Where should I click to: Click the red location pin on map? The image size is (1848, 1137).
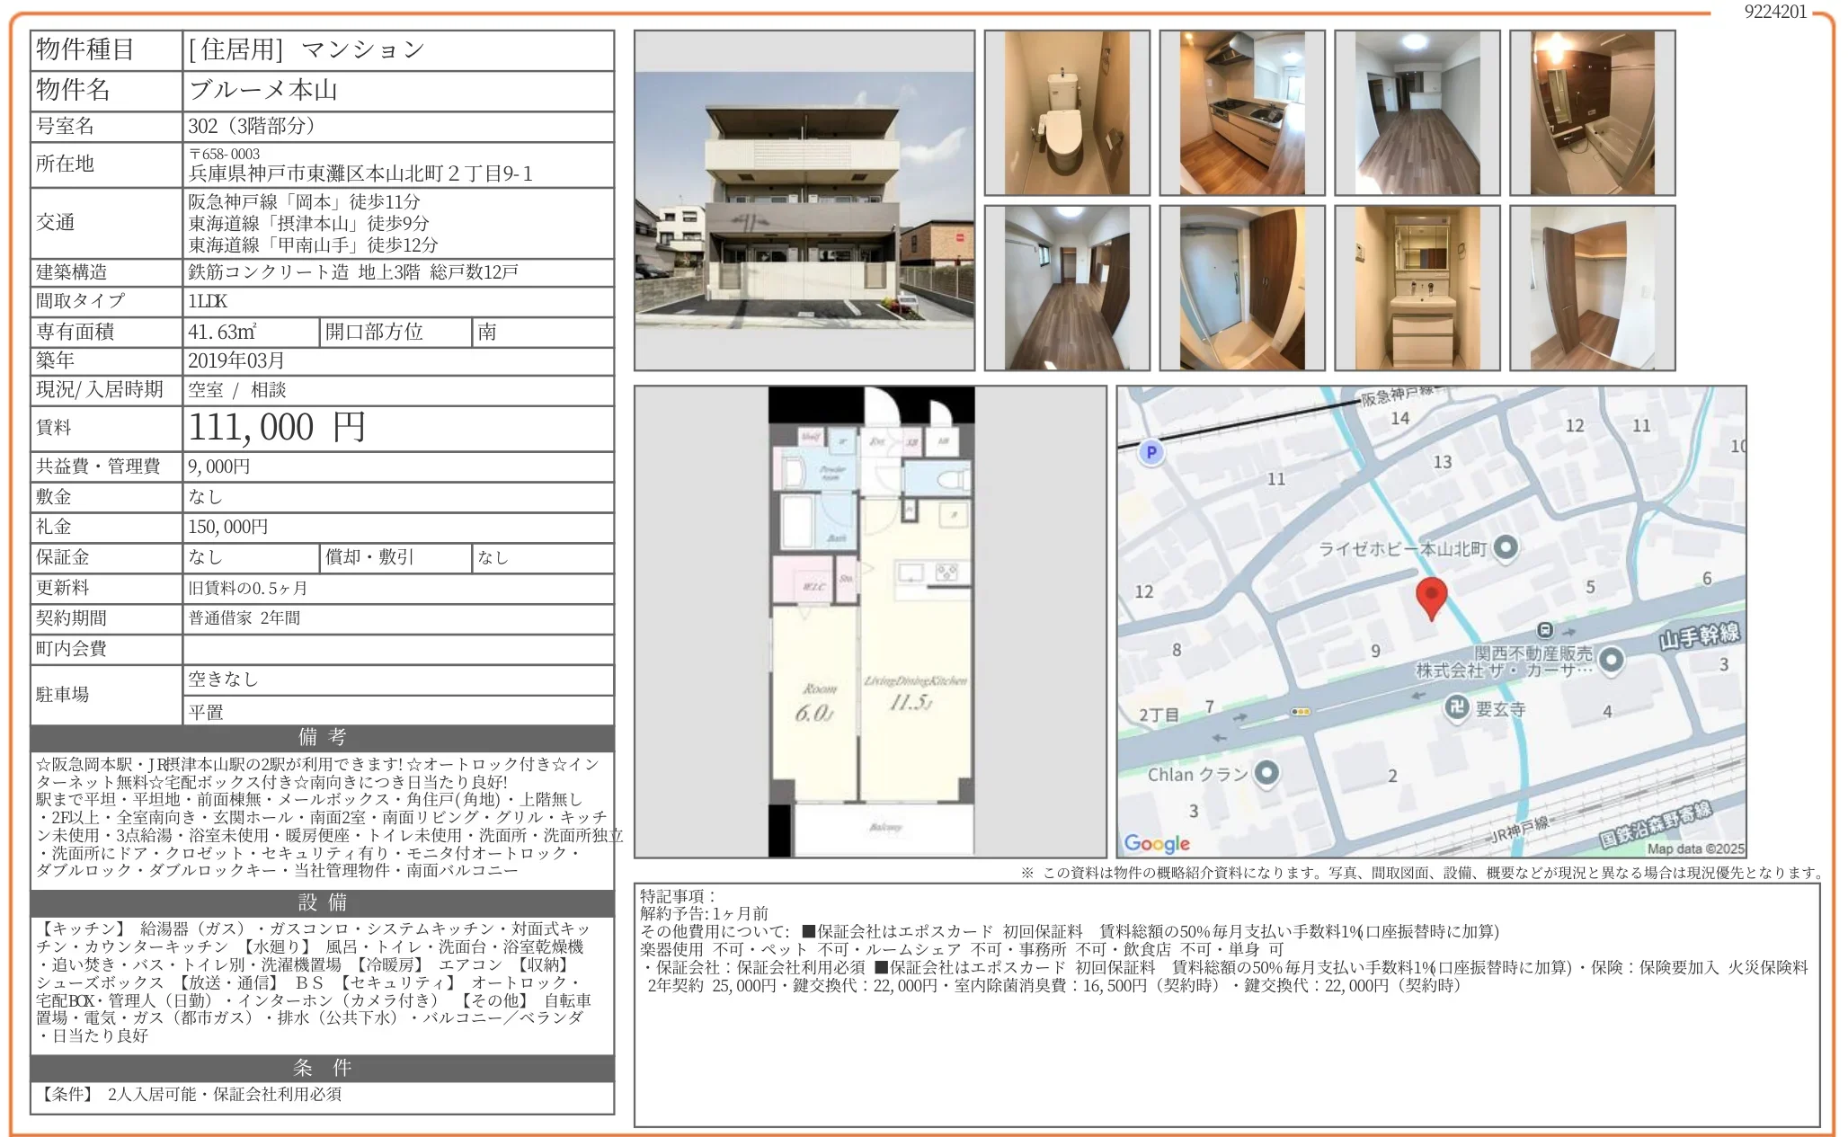[1431, 596]
